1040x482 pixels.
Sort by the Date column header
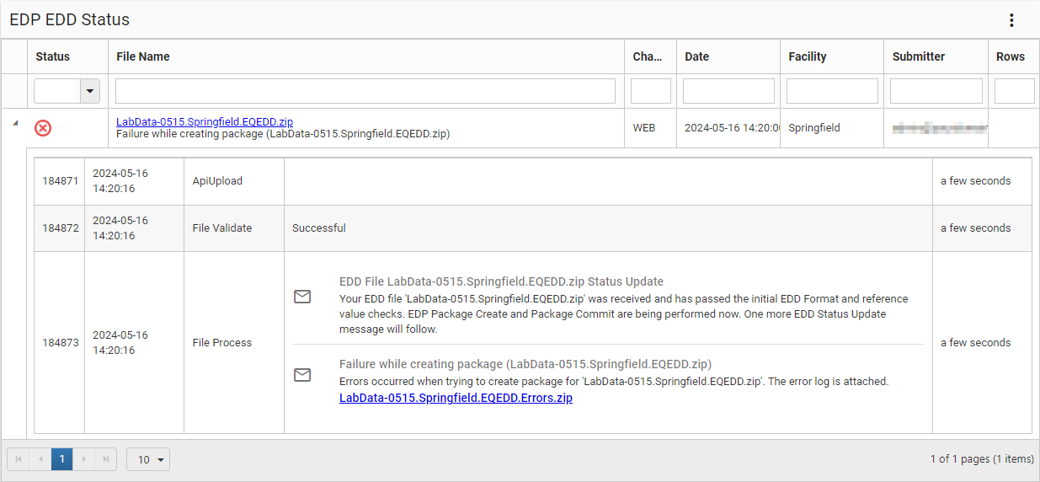pyautogui.click(x=696, y=56)
